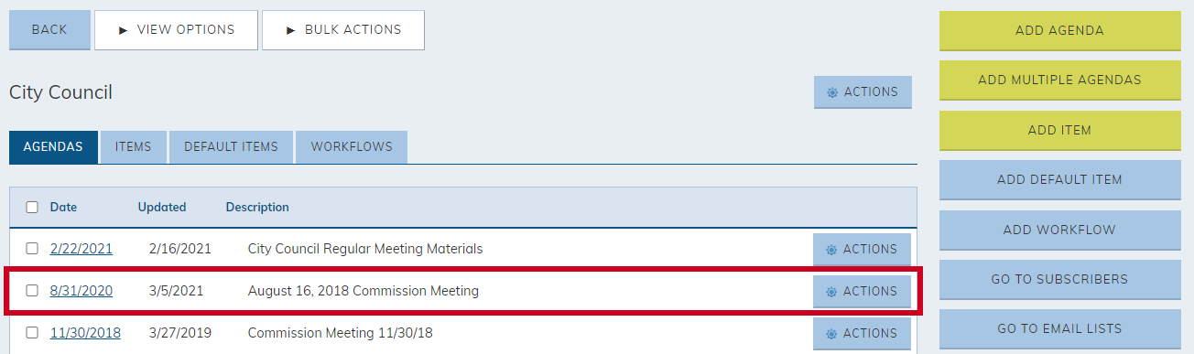The width and height of the screenshot is (1194, 354).
Task: Click gear icon in 8/31/2020 row Actions
Action: [x=831, y=292]
